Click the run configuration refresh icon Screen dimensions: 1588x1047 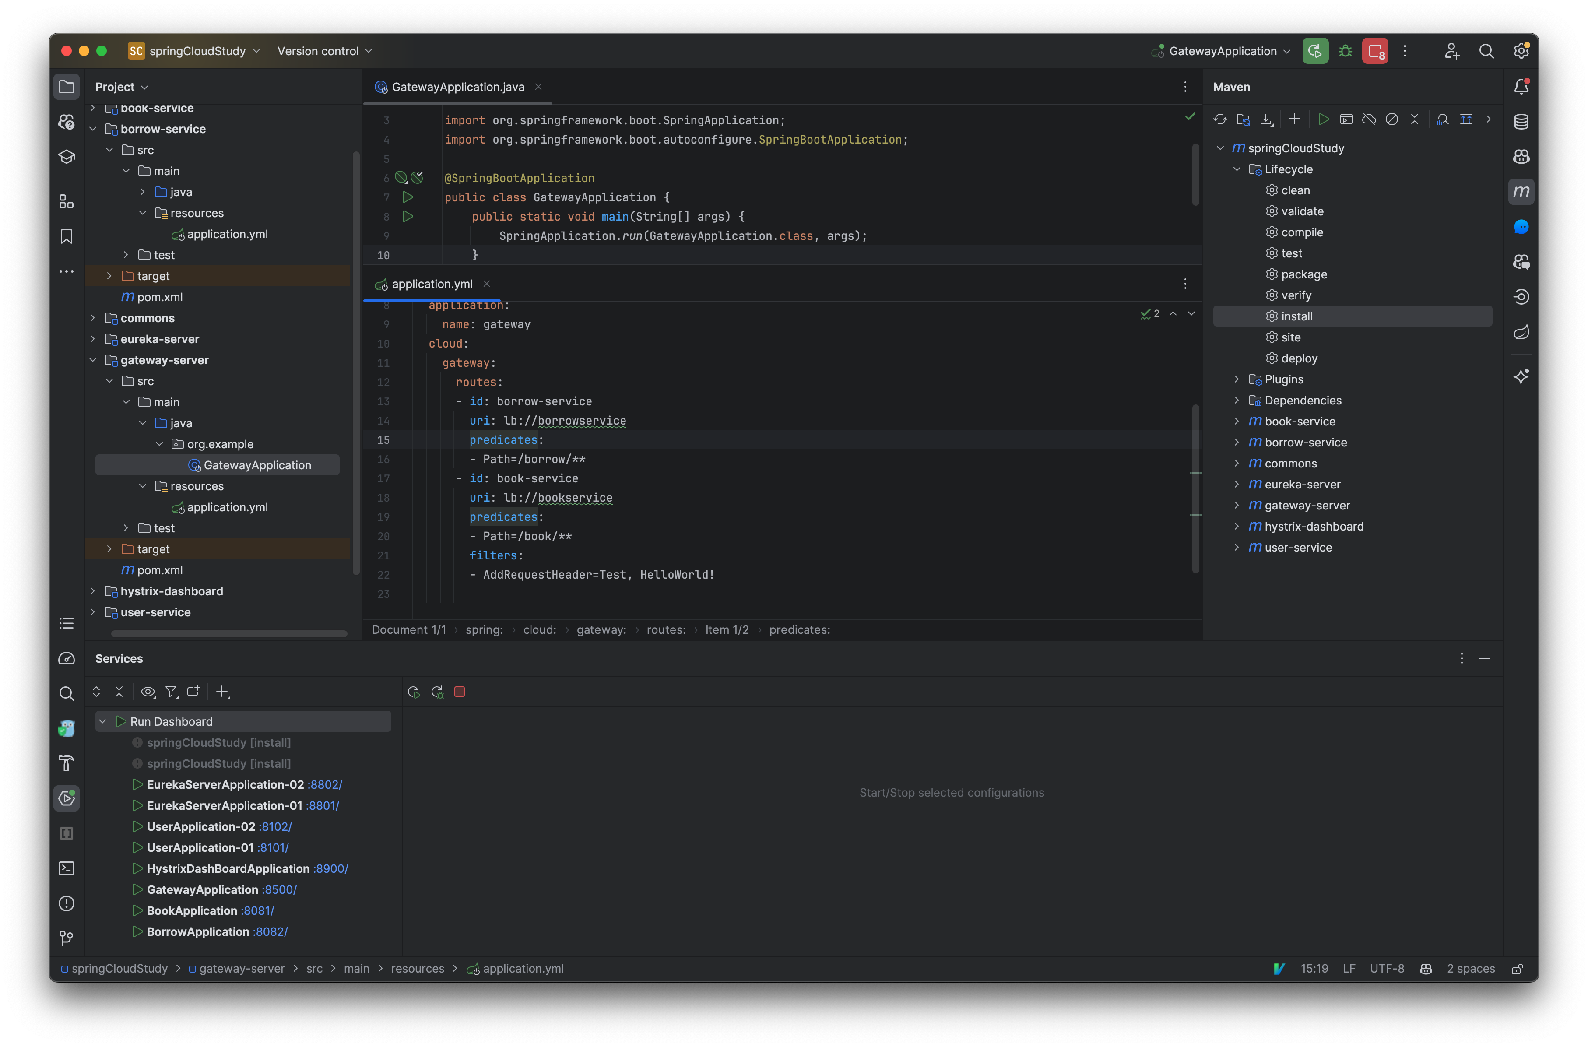point(414,692)
